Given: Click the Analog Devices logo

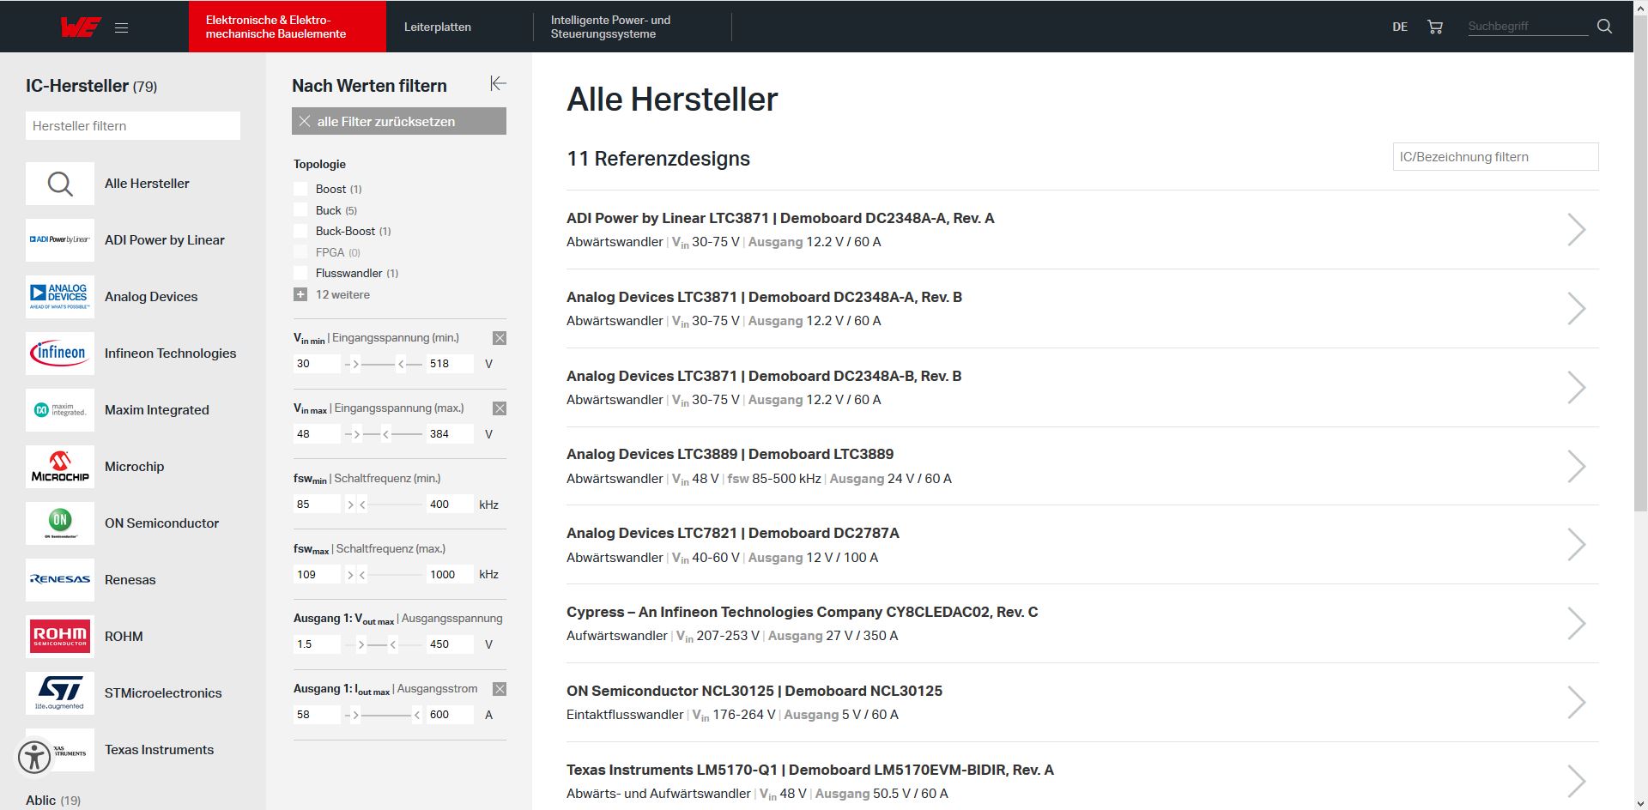Looking at the screenshot, I should (60, 297).
